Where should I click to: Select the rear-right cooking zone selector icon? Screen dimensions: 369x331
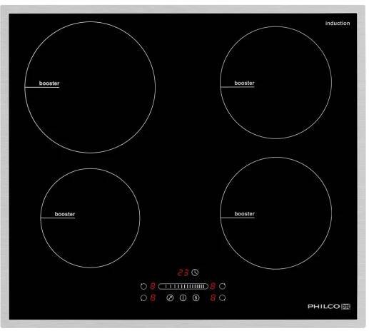click(222, 286)
